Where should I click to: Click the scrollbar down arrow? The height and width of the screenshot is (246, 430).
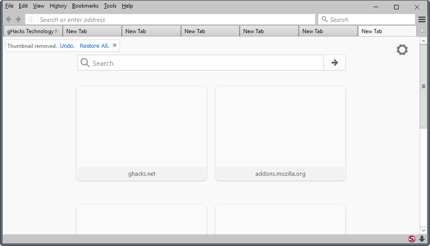click(x=423, y=230)
